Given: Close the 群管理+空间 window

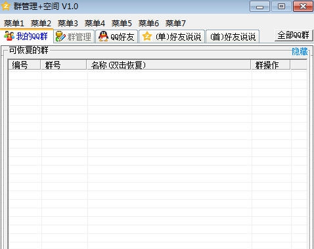Looking at the screenshot, I should tap(303, 7).
